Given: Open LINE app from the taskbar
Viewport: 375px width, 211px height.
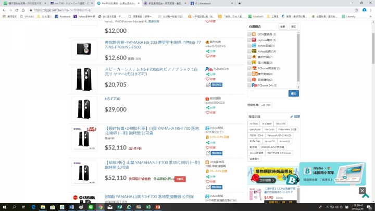Looking at the screenshot, I should [91, 207].
